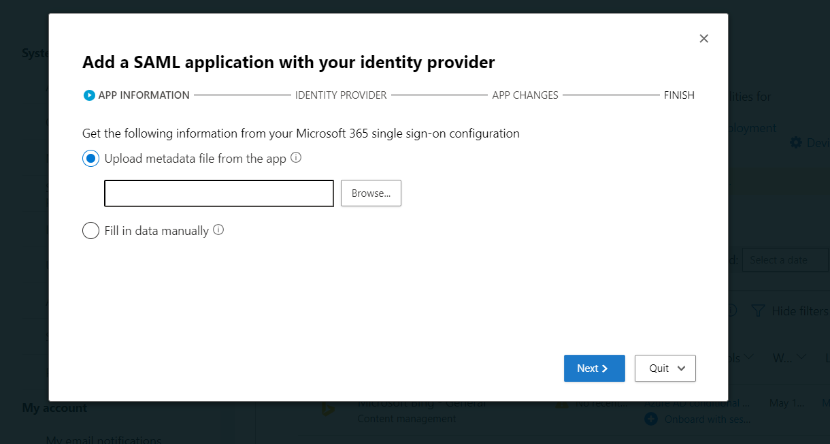The image size is (830, 444).
Task: Click info icon beside Fill in data manually
Action: [218, 229]
